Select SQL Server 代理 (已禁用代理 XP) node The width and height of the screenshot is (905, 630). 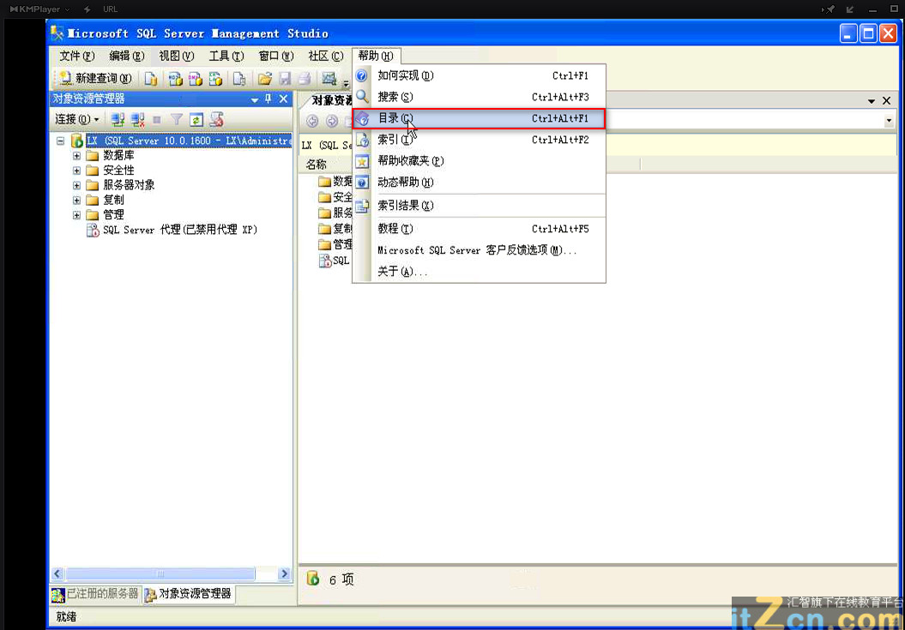(x=180, y=230)
